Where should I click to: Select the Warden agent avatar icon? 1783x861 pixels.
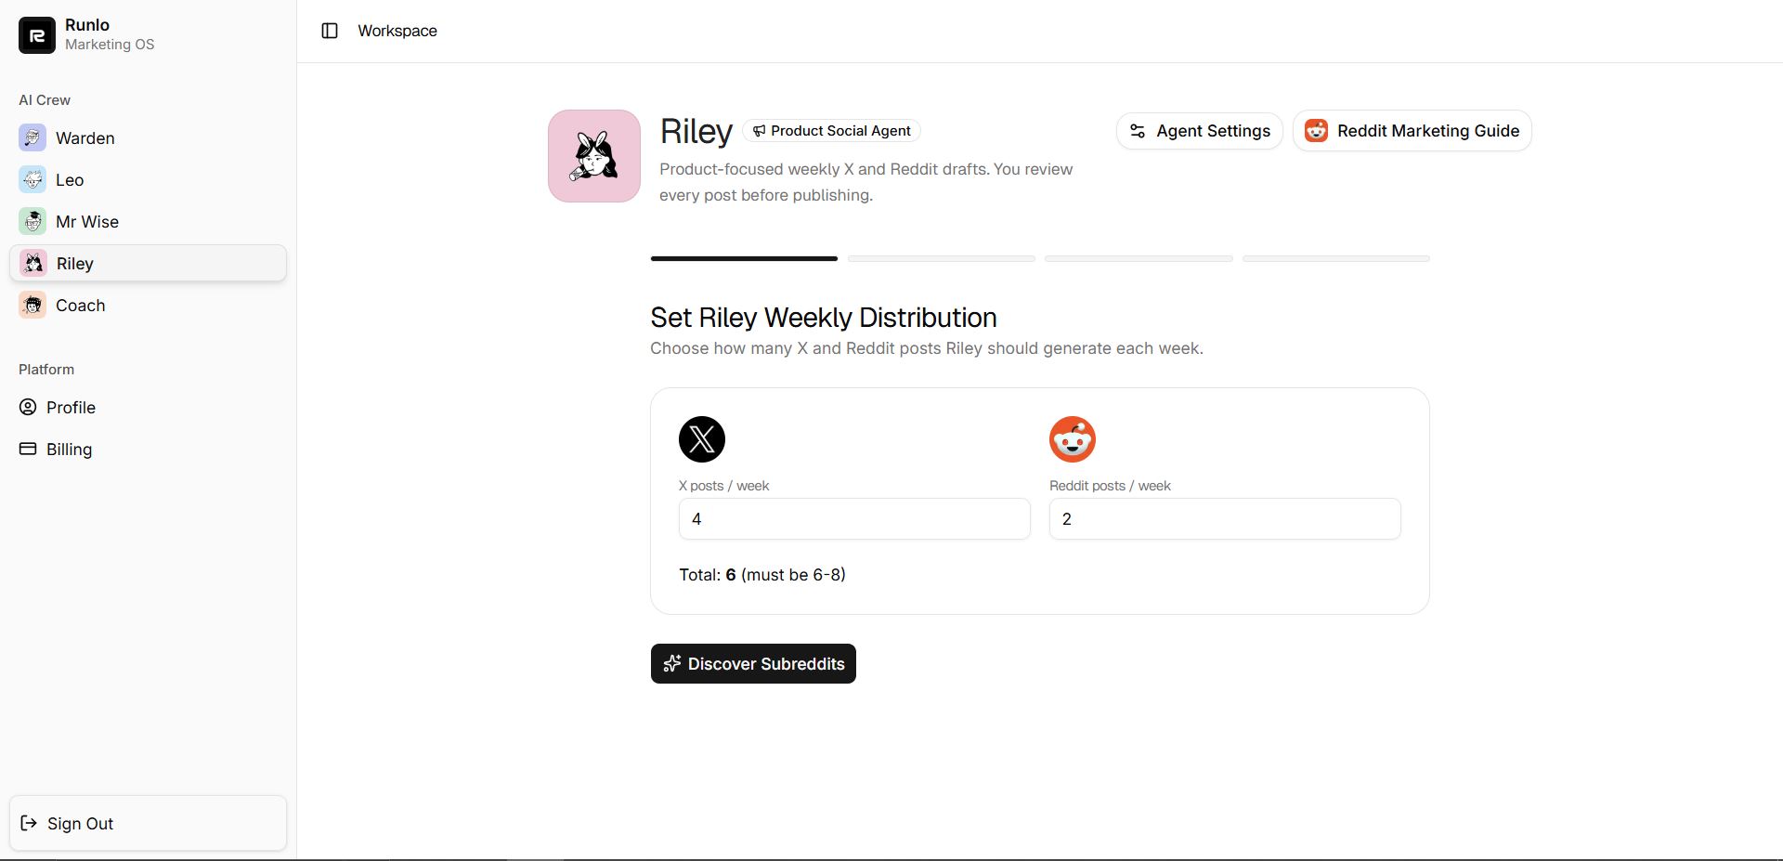(33, 137)
